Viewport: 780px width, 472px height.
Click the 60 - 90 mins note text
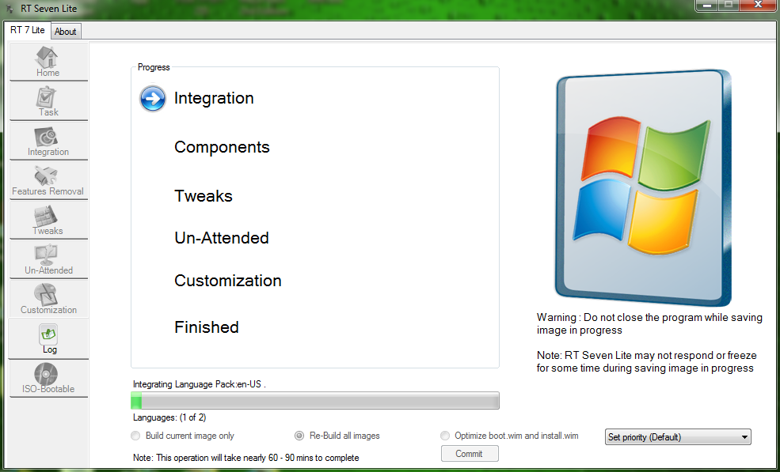click(x=245, y=458)
